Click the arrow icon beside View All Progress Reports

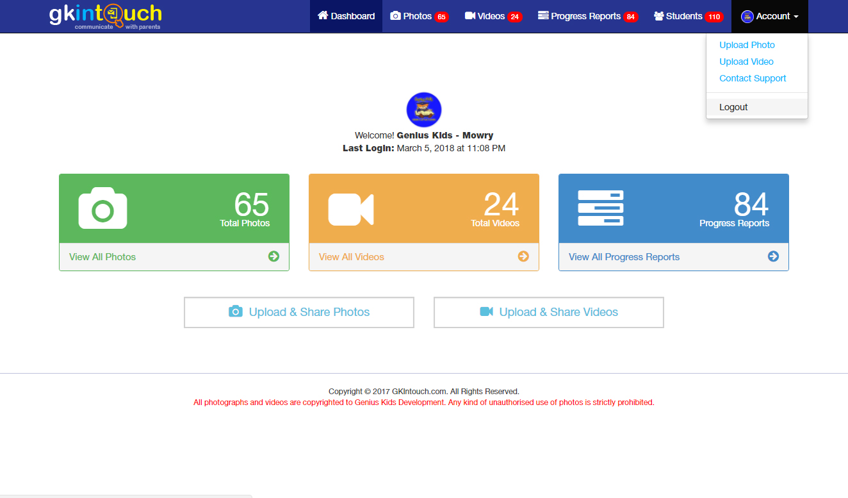pyautogui.click(x=773, y=256)
